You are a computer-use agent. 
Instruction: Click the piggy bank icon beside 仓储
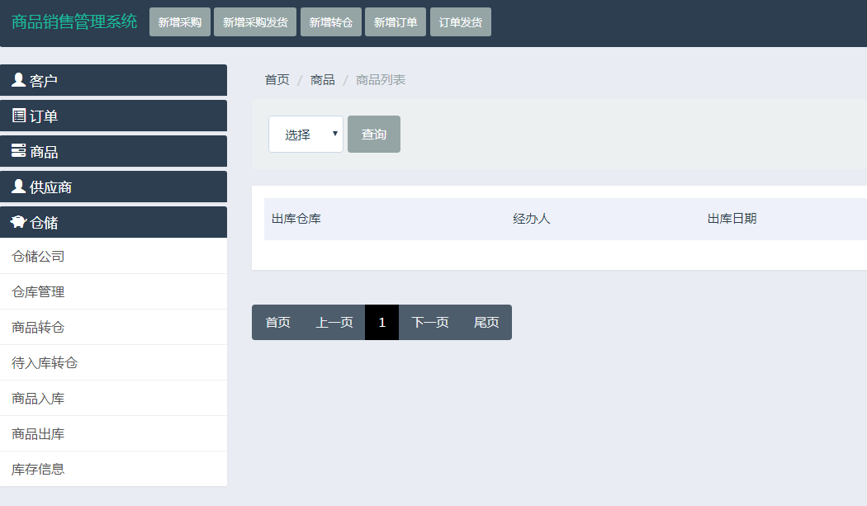[18, 222]
